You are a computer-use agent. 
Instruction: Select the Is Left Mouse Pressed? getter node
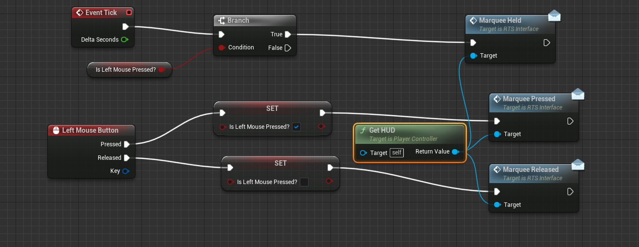click(x=129, y=70)
